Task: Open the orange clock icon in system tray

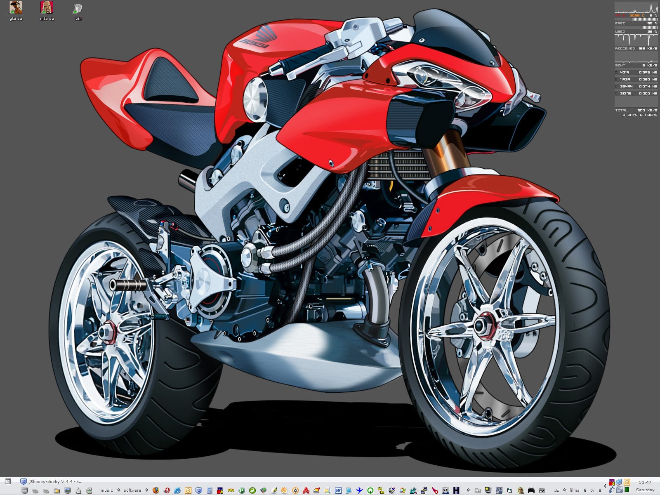Action: [x=627, y=482]
